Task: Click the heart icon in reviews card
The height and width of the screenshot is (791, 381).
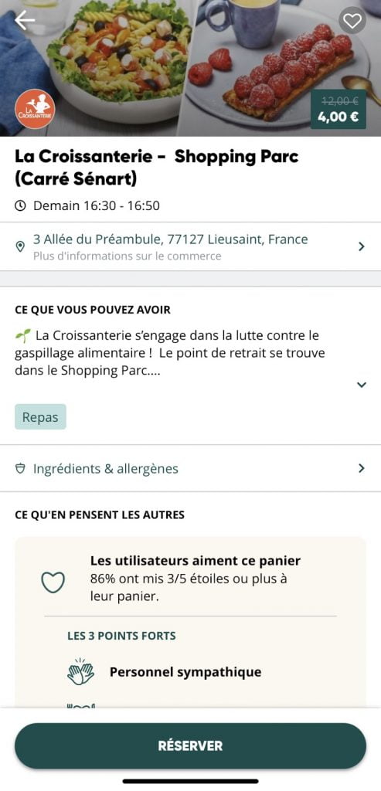Action: click(53, 582)
